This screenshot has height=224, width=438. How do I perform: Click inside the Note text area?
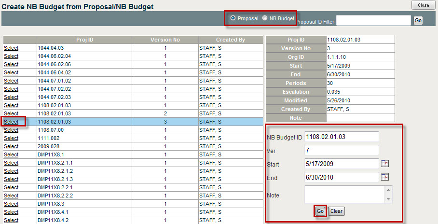click(x=345, y=194)
